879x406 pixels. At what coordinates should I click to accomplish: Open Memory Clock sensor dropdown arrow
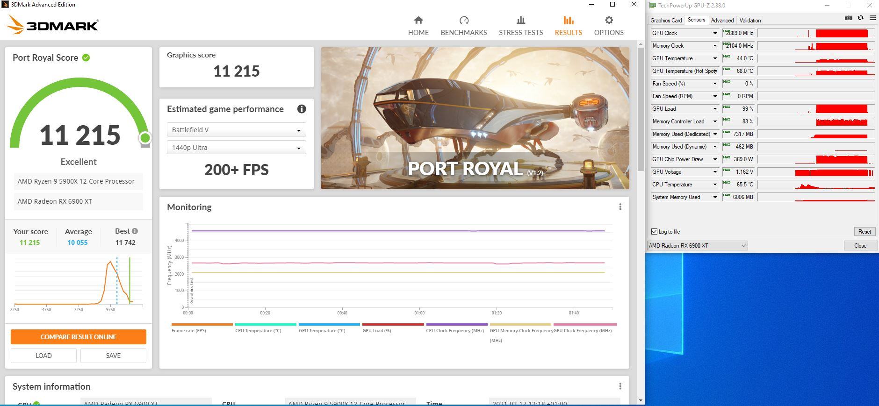click(715, 46)
